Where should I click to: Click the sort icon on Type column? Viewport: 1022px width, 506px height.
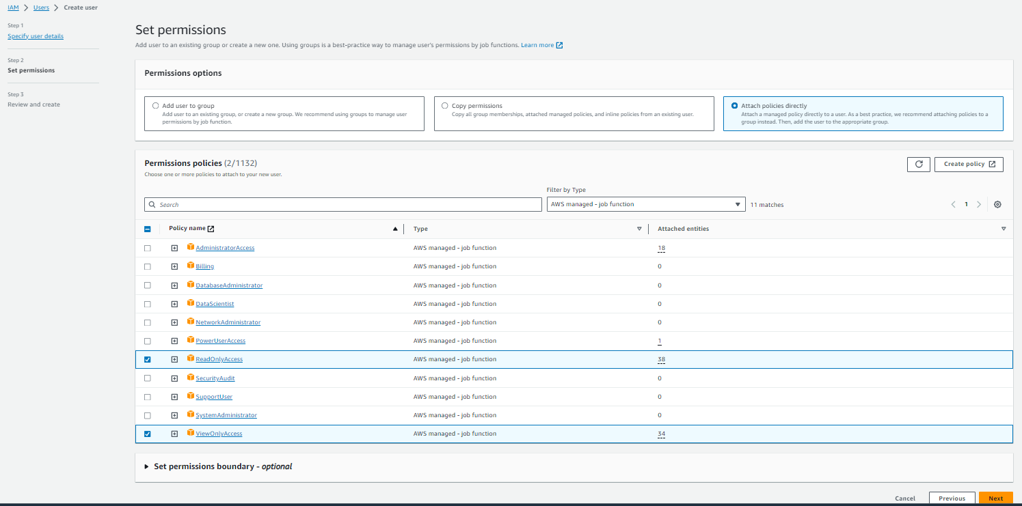[639, 229]
